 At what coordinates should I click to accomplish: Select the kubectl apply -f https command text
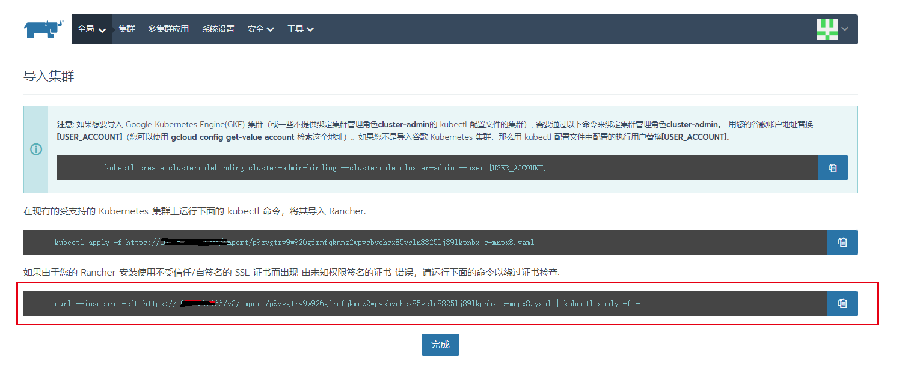pos(294,243)
